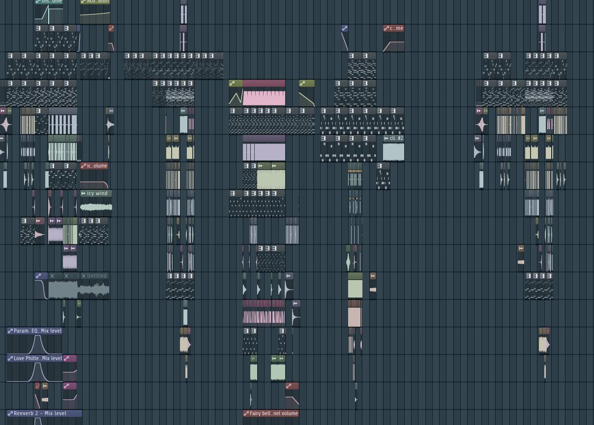Click the link icon on 'Reeverb 2 - Mix level' clip
This screenshot has width=594, height=425.
[x=10, y=413]
